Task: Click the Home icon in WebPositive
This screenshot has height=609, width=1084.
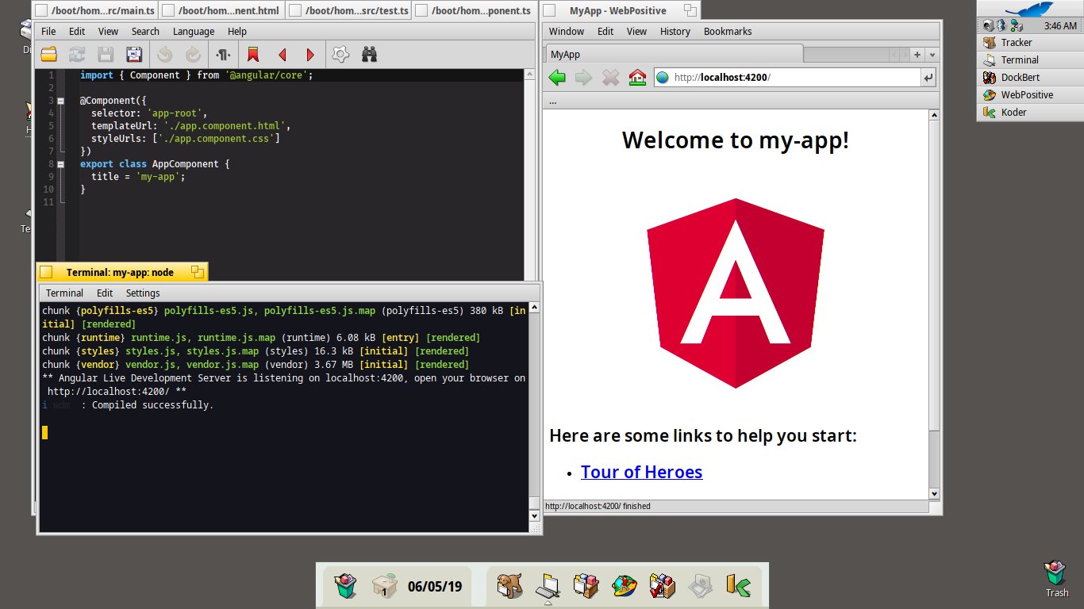Action: pos(637,77)
